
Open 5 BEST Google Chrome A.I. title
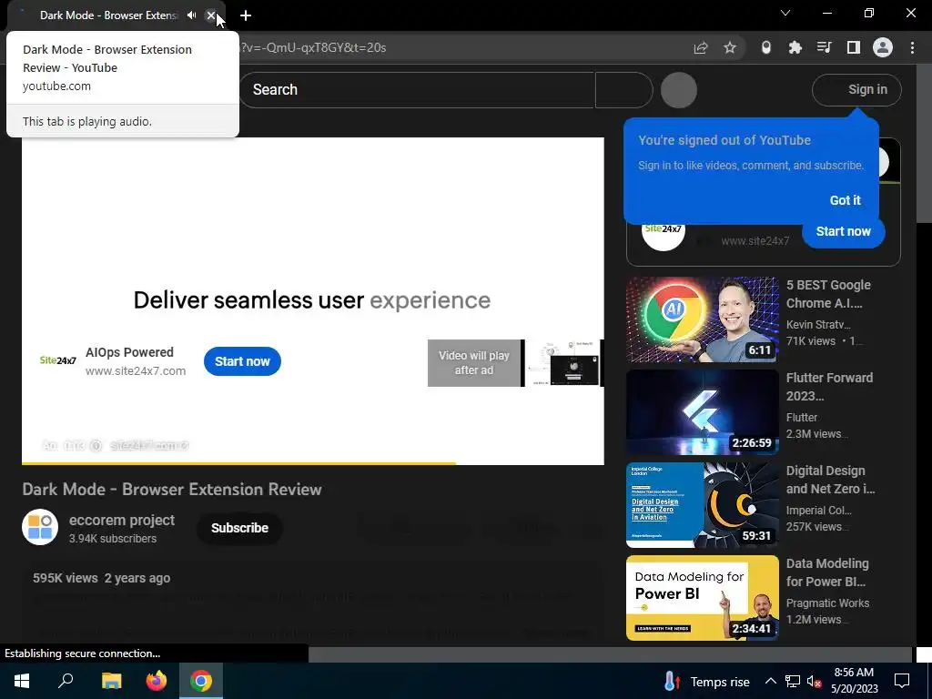[x=828, y=294]
